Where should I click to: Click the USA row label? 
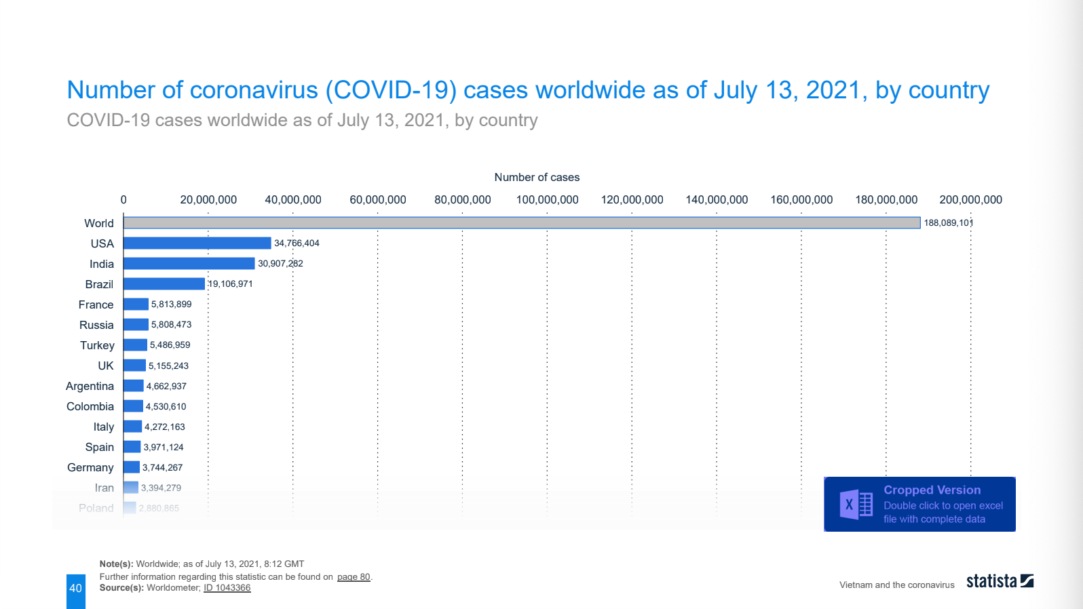[102, 243]
